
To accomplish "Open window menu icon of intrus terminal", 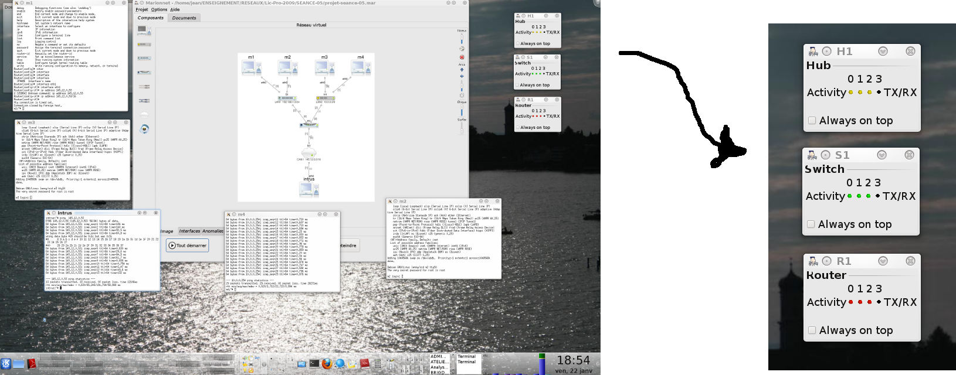I will [x=49, y=213].
